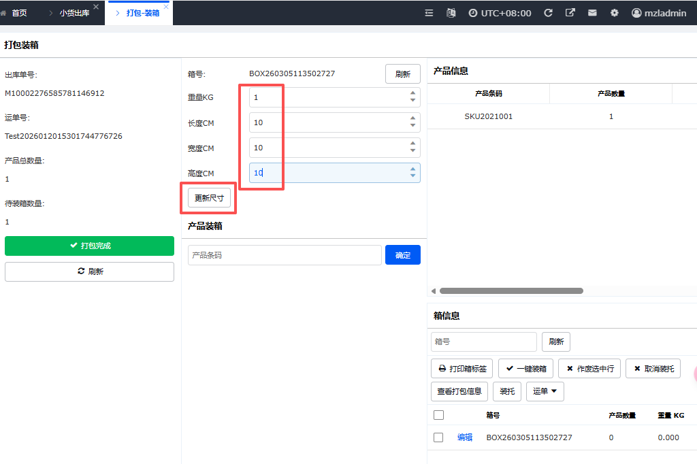Open the language translation icon
This screenshot has width=697, height=464.
tap(450, 13)
